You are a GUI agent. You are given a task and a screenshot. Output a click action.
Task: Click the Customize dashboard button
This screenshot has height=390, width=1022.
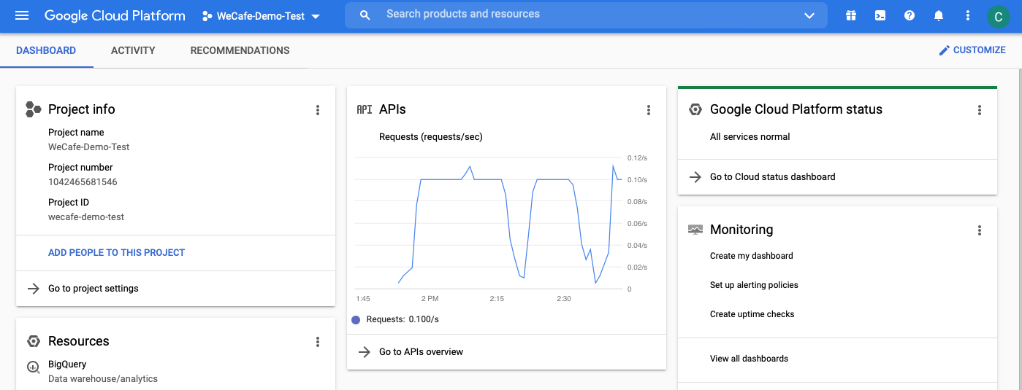[972, 50]
